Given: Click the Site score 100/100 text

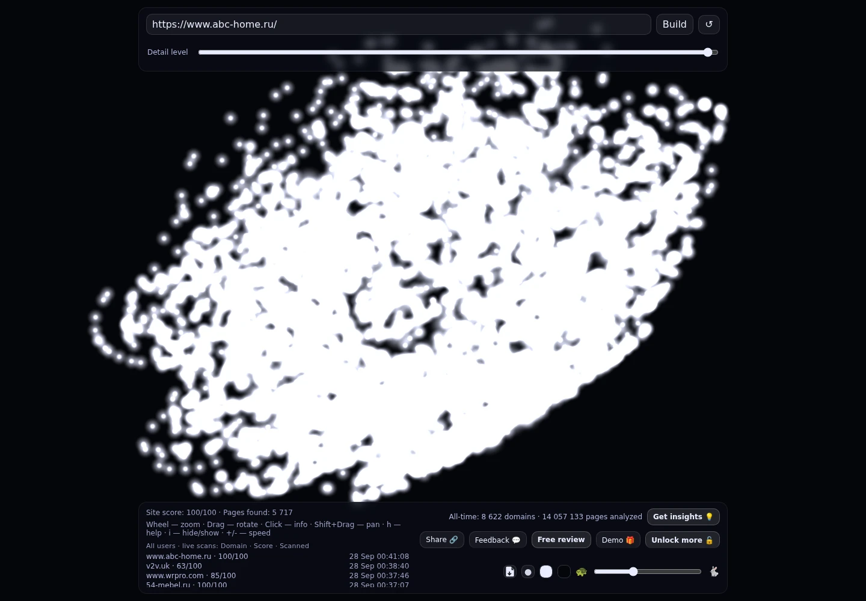Looking at the screenshot, I should (x=181, y=513).
